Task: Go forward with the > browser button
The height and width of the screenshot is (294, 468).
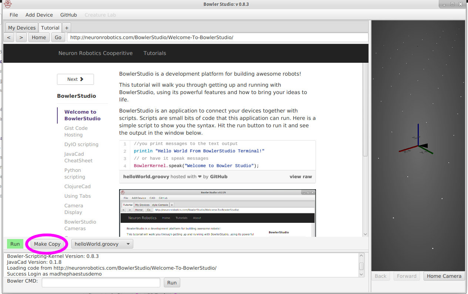Action: coord(21,37)
